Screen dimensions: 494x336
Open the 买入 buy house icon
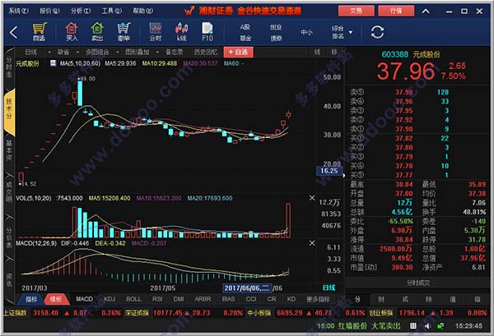coord(72,32)
